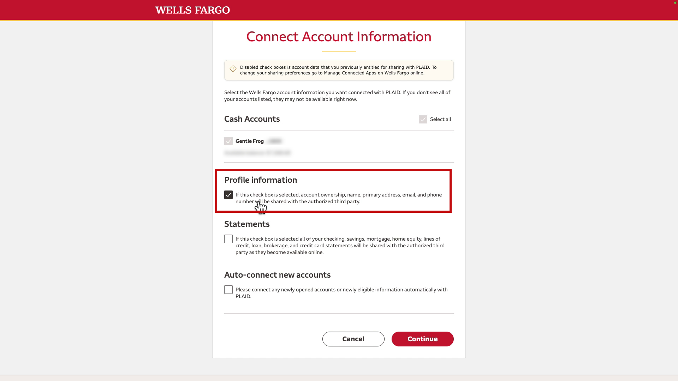Click the Cancel button

point(353,339)
